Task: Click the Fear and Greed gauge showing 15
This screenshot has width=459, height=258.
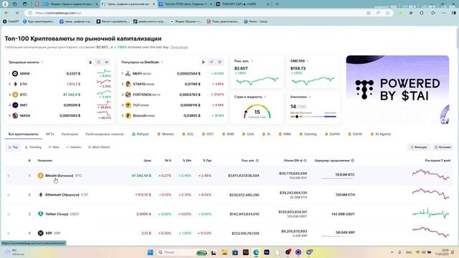Action: tap(257, 112)
